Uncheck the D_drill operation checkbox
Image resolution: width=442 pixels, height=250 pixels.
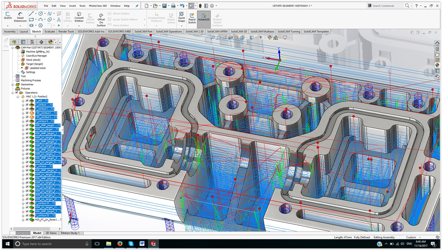click(x=27, y=100)
